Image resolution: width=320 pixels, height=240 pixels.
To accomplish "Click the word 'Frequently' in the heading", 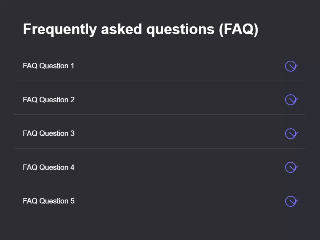I will (60, 30).
